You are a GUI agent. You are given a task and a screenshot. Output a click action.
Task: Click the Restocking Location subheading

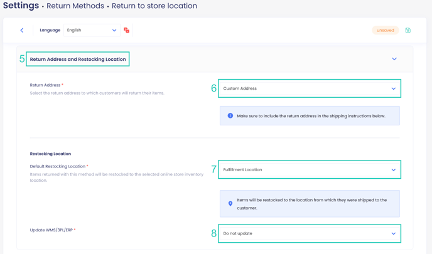pyautogui.click(x=50, y=154)
